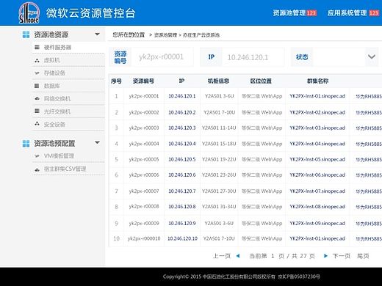Image resolution: width=382 pixels, height=286 pixels.
Task: Click the icon next to 虚拟机
Action: pyautogui.click(x=37, y=60)
